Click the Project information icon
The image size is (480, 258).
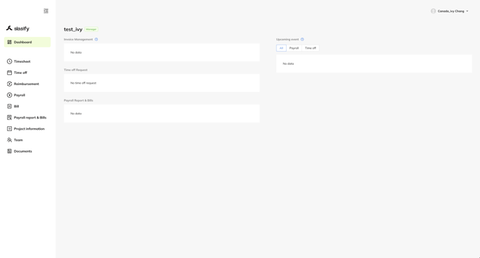10,129
